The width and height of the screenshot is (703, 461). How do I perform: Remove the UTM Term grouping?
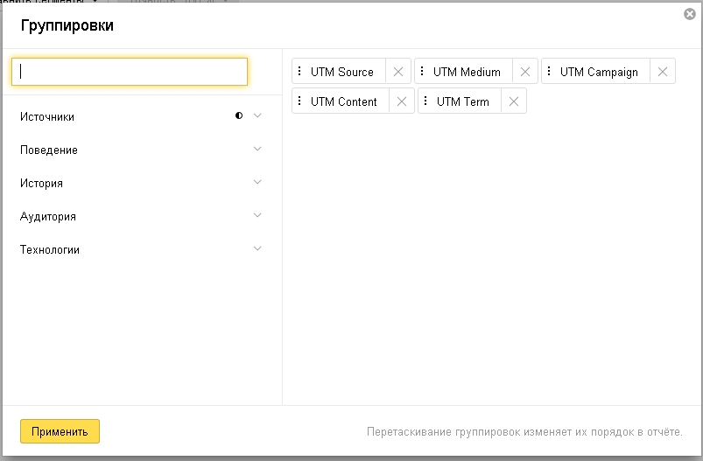point(514,102)
